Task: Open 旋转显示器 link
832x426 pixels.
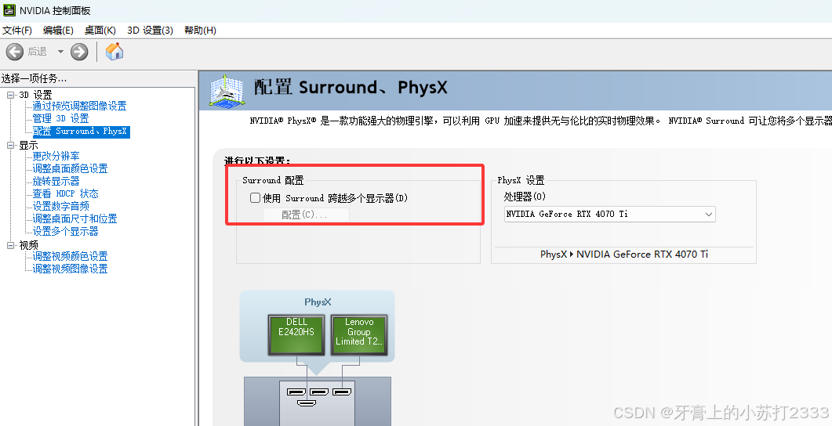Action: click(56, 181)
